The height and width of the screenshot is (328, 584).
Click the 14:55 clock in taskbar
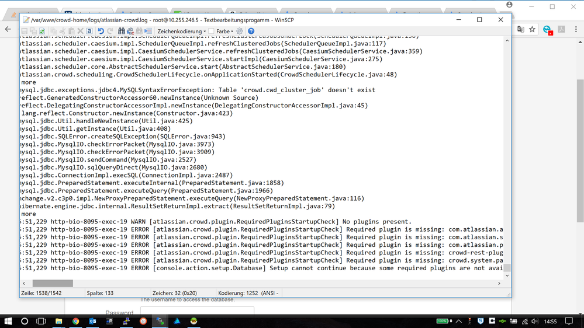[x=550, y=322]
